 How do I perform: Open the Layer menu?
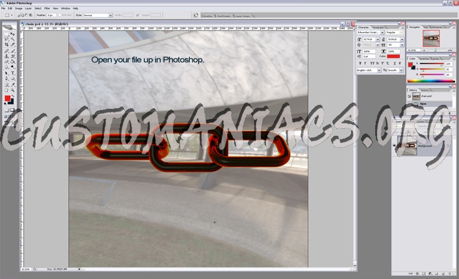tap(28, 9)
